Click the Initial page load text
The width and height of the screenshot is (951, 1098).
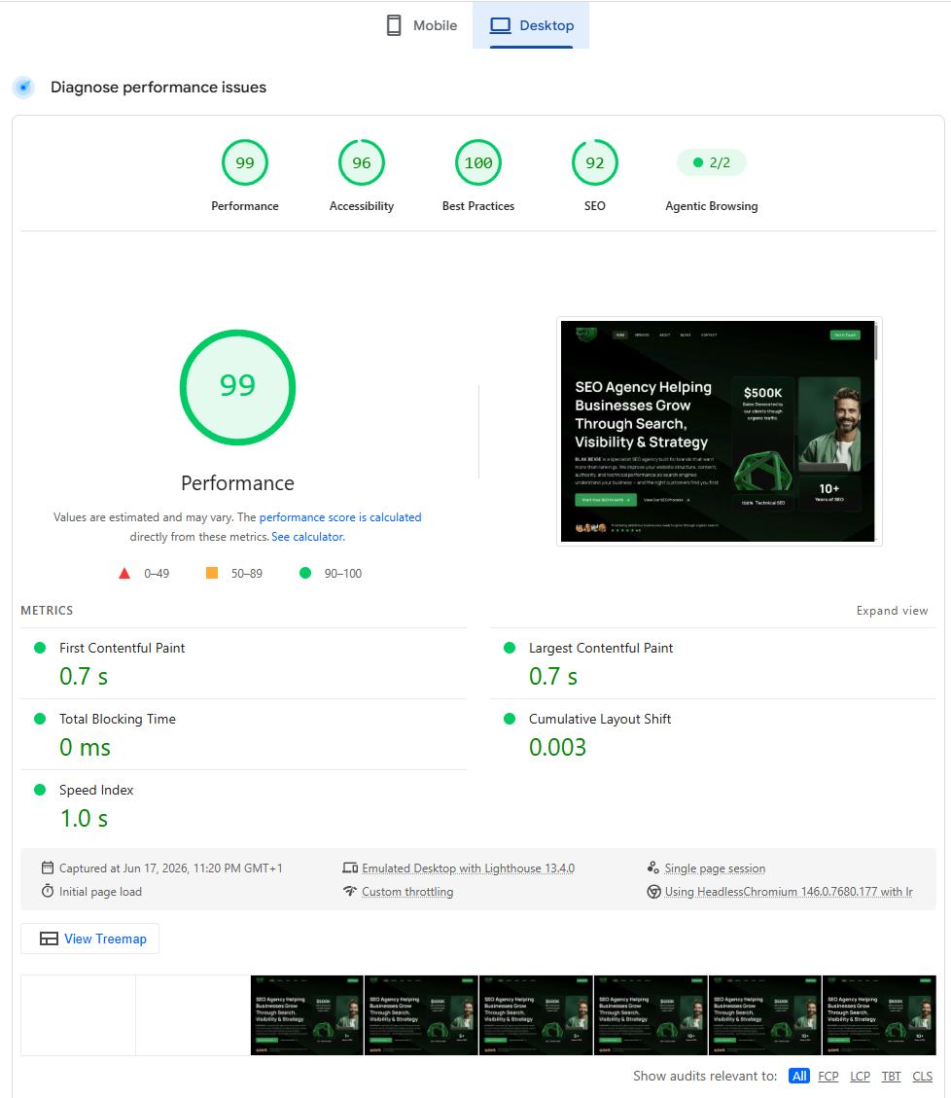coord(100,892)
